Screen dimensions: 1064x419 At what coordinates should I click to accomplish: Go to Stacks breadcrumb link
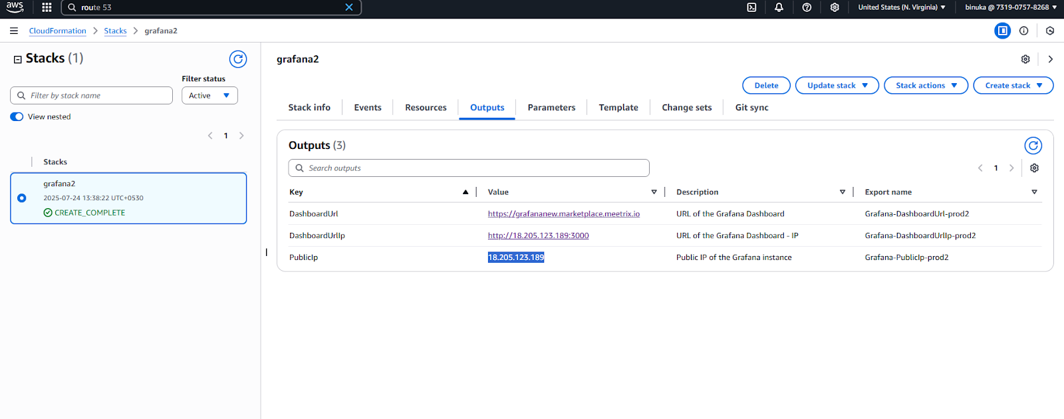[x=115, y=31]
